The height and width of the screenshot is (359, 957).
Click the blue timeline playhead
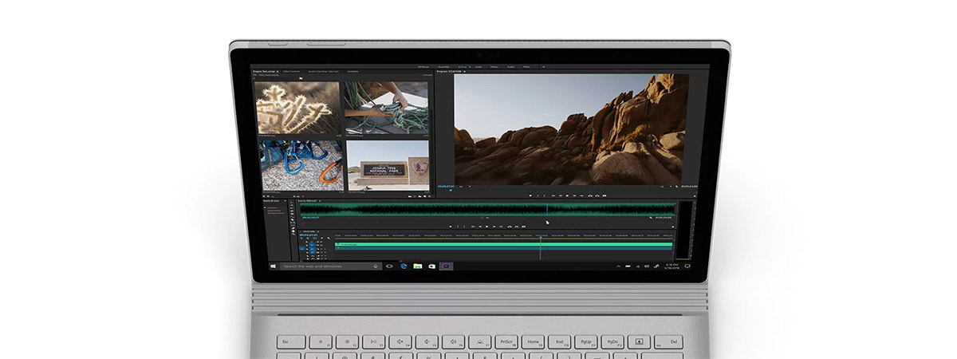tap(540, 236)
